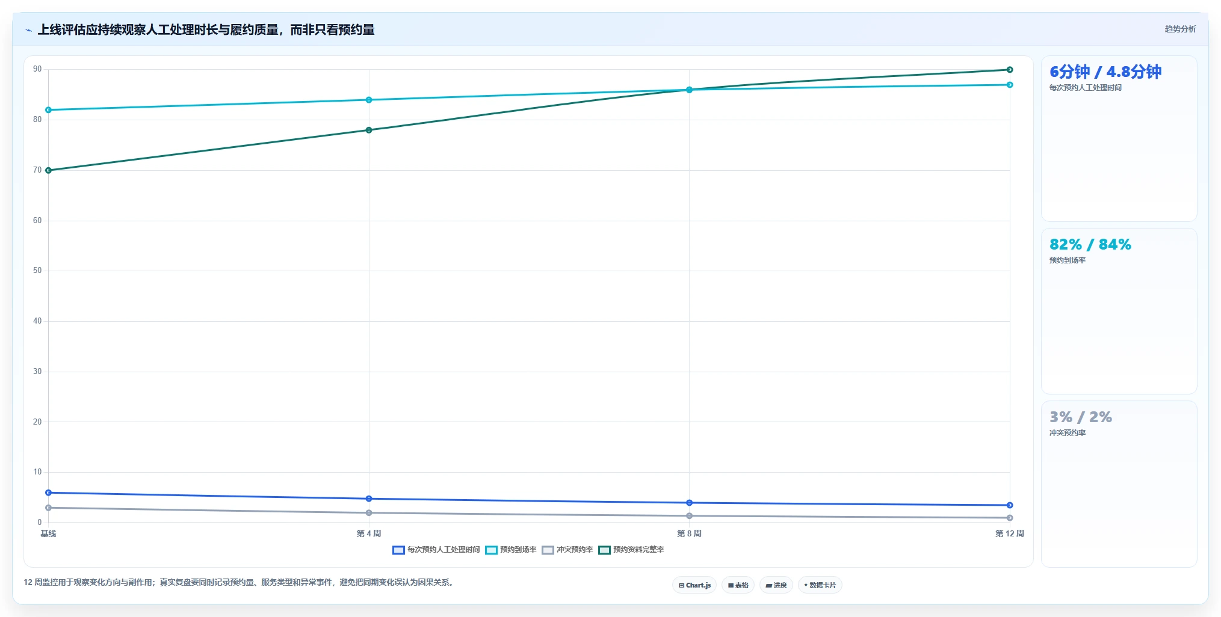Select the 冲突预约率 point at 第 12 周

tap(1010, 518)
